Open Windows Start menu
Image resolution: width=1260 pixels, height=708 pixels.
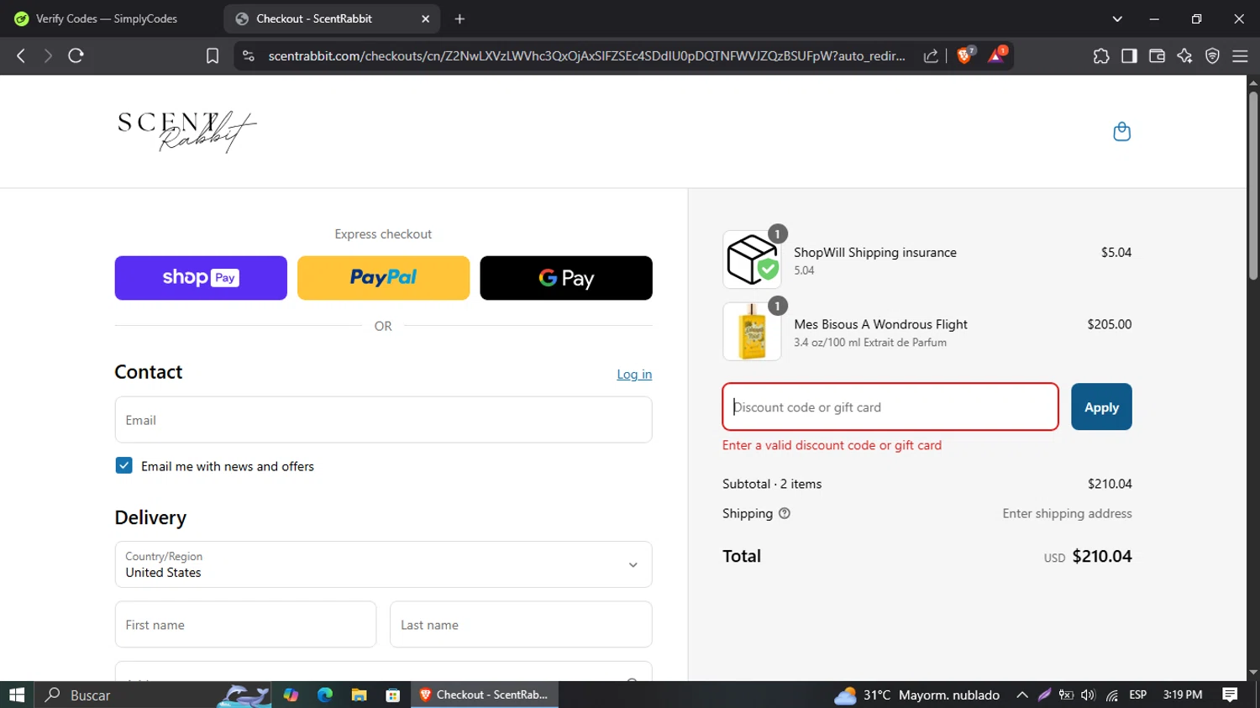[x=17, y=695]
